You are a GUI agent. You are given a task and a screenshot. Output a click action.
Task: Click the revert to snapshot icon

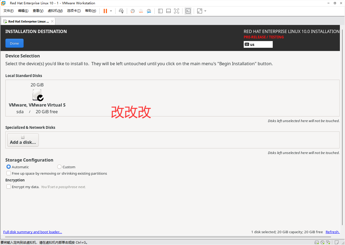pyautogui.click(x=141, y=11)
